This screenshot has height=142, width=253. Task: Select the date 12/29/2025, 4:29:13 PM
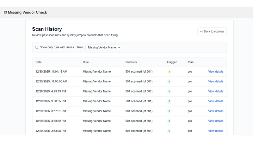51,91
